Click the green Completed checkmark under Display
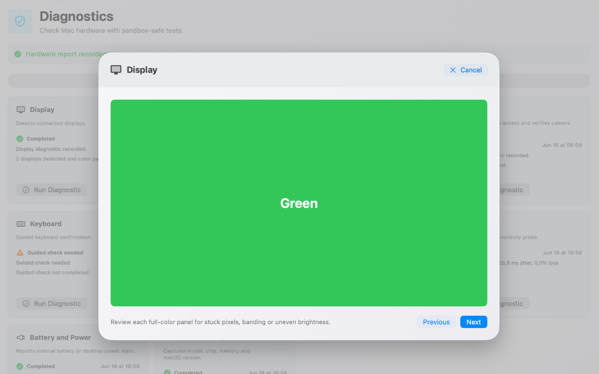The height and width of the screenshot is (374, 599). [20, 139]
